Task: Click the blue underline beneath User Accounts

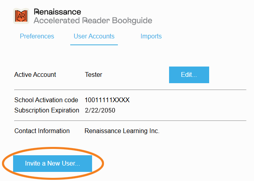Action: pos(94,45)
